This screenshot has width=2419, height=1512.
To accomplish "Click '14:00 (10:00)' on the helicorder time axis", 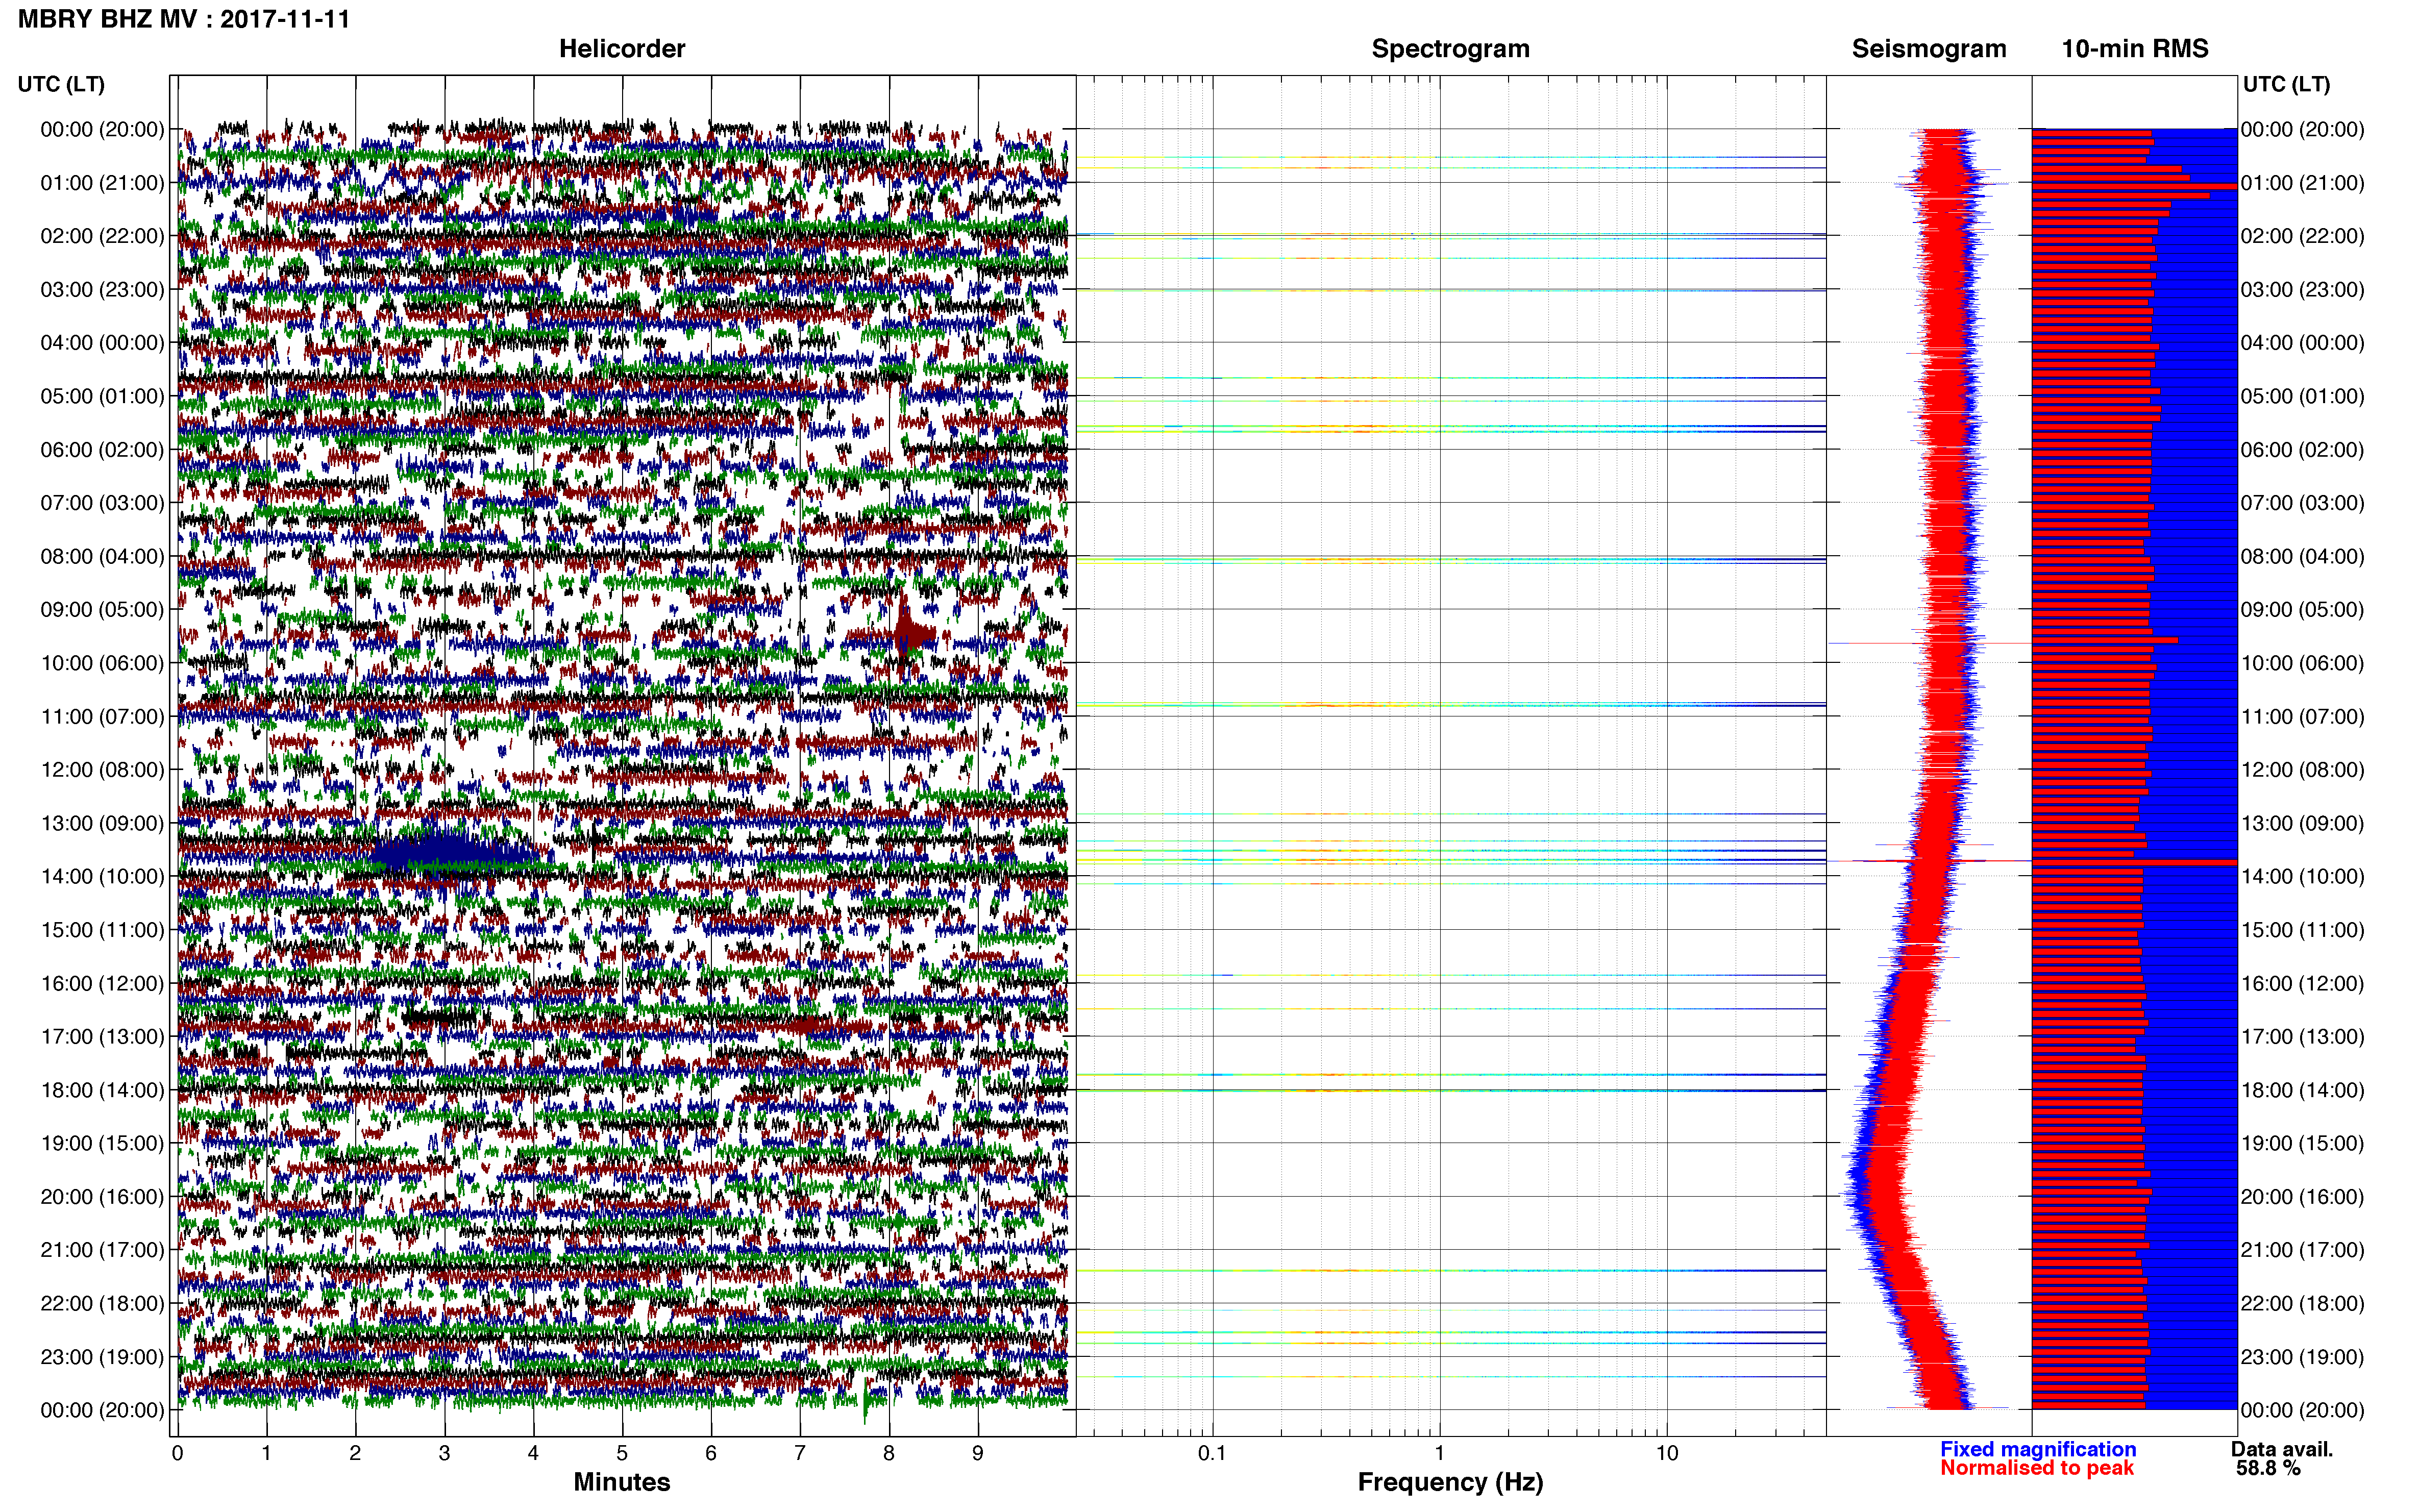I will 102,877.
